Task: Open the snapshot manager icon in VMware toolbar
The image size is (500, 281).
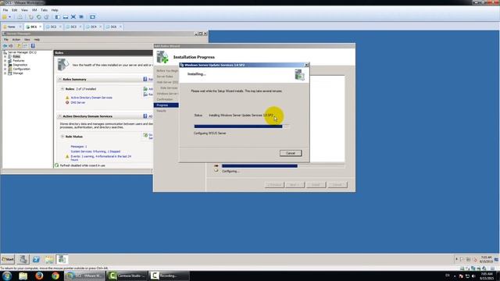Action: [x=47, y=17]
